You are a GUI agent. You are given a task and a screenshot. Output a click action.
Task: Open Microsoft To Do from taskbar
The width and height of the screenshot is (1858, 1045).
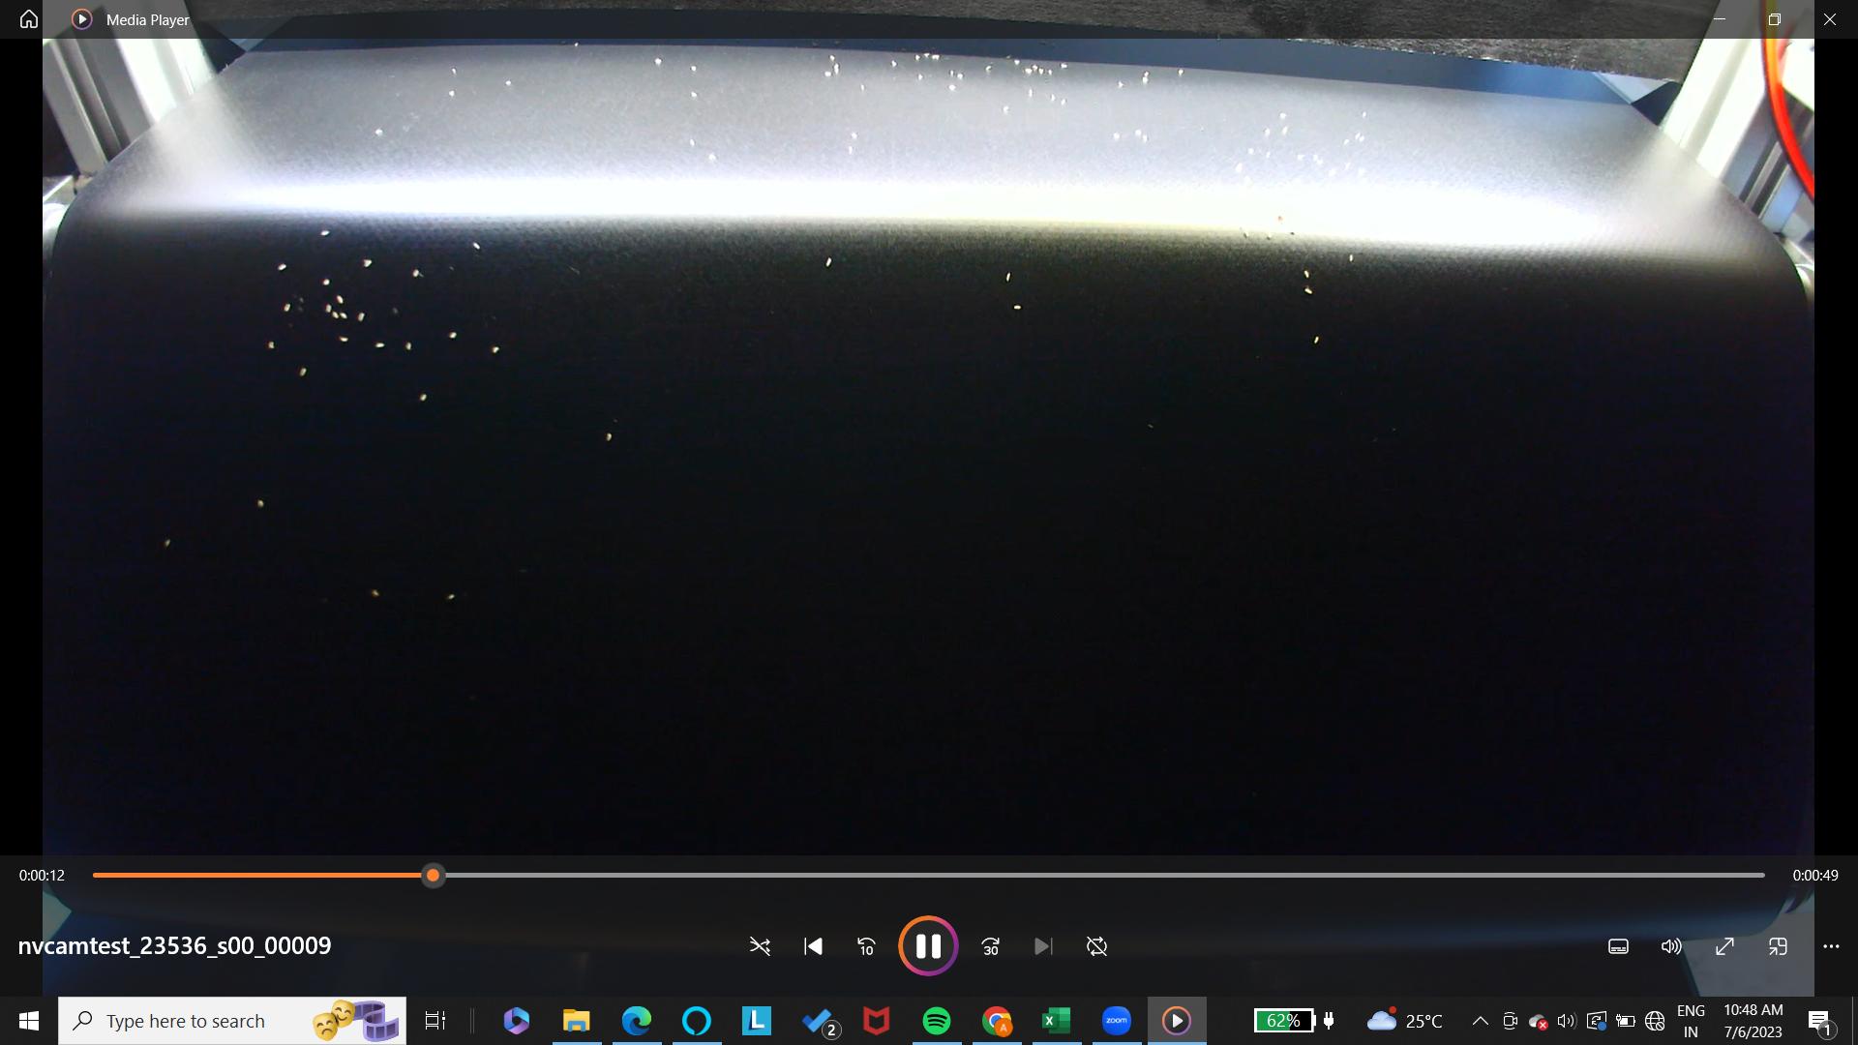(819, 1021)
